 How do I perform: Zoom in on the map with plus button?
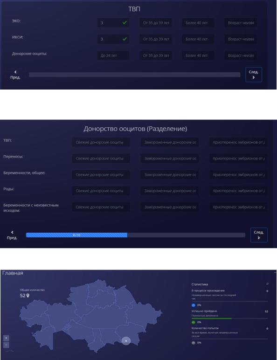(x=6, y=338)
